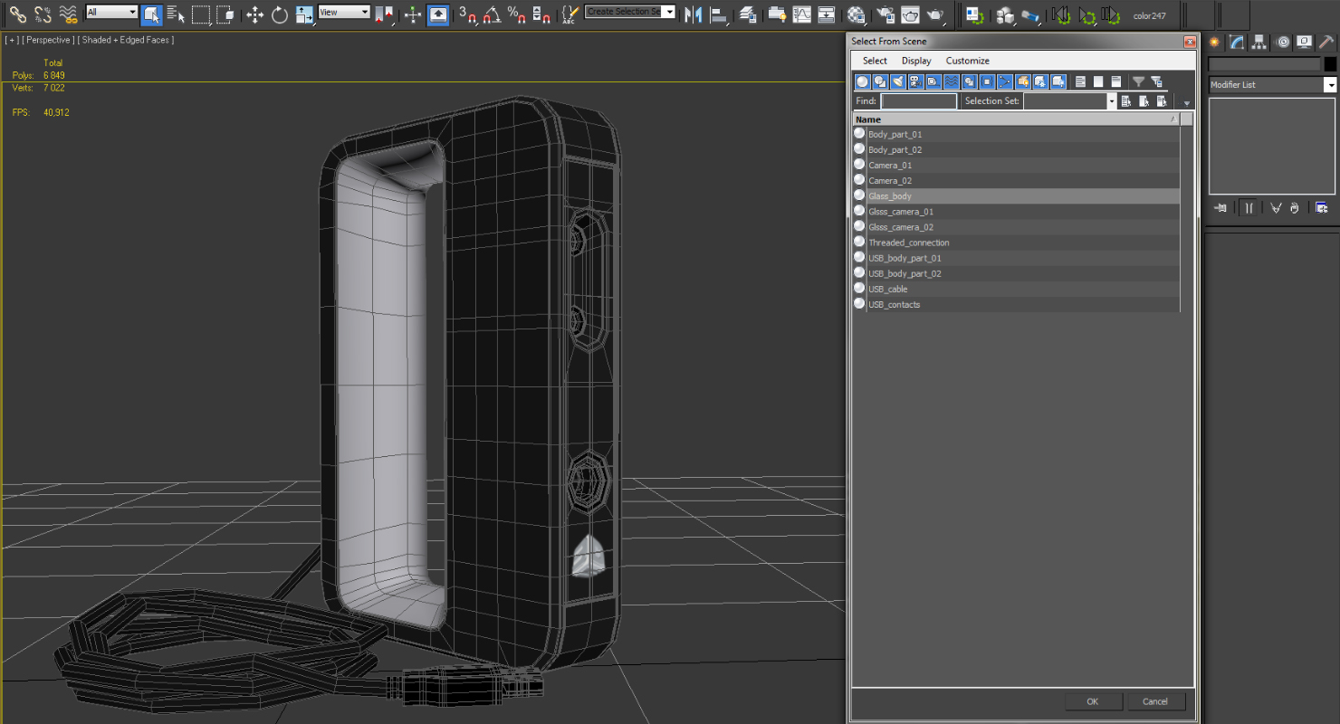Open Curve Editor from toolbar
Screen dimensions: 1340x724
801,14
